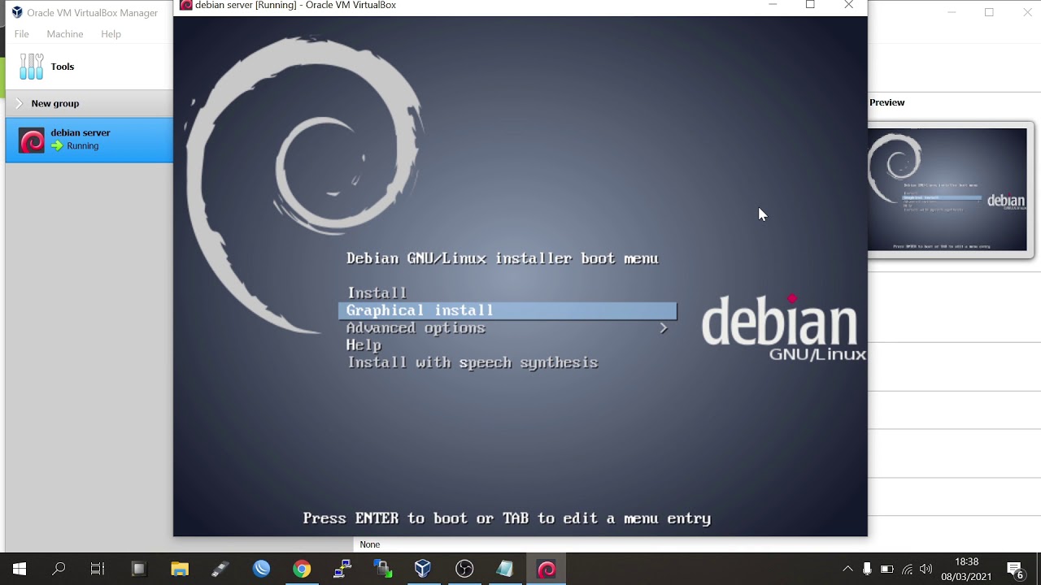This screenshot has height=585, width=1041.
Task: Open the Machine menu in VirtualBox Manager
Action: tap(65, 34)
